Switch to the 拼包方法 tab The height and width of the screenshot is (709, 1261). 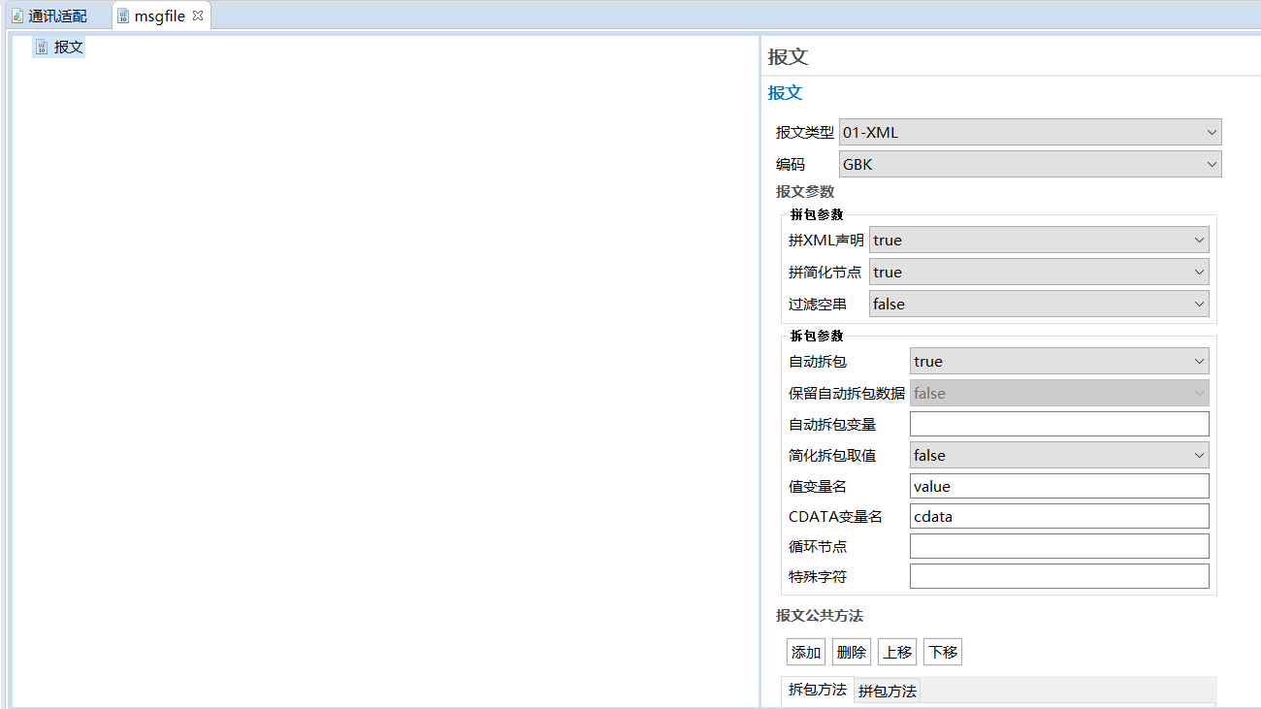click(x=888, y=691)
